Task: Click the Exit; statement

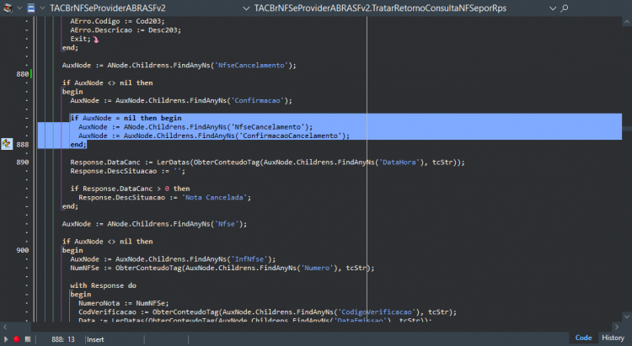Action: [x=81, y=39]
